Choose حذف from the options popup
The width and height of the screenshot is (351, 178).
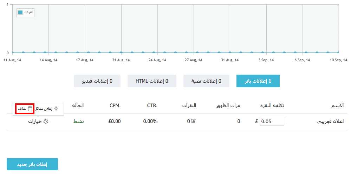click(x=22, y=109)
